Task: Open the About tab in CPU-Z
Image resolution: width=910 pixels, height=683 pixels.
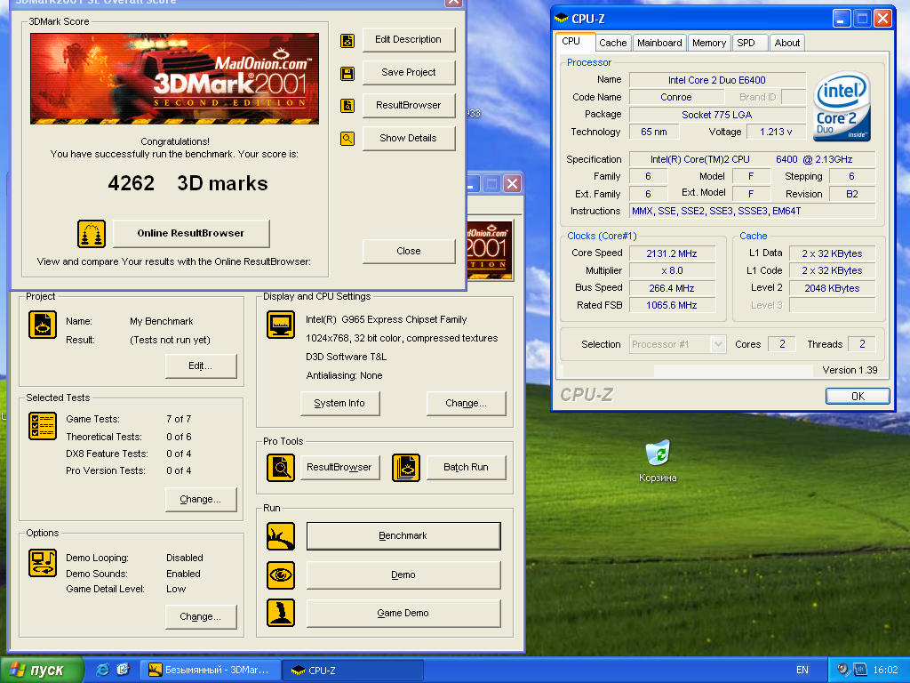Action: pos(787,43)
